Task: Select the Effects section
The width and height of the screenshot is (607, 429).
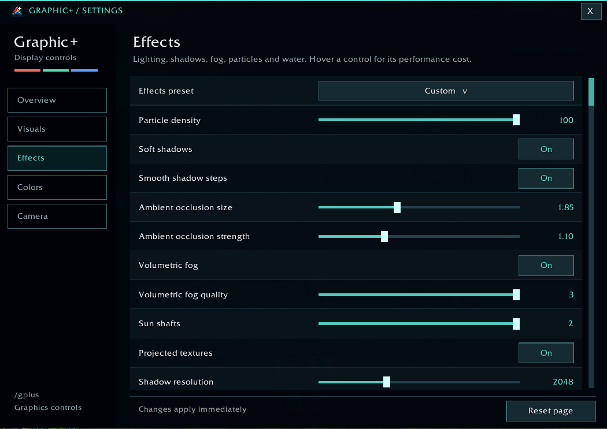Action: click(57, 158)
